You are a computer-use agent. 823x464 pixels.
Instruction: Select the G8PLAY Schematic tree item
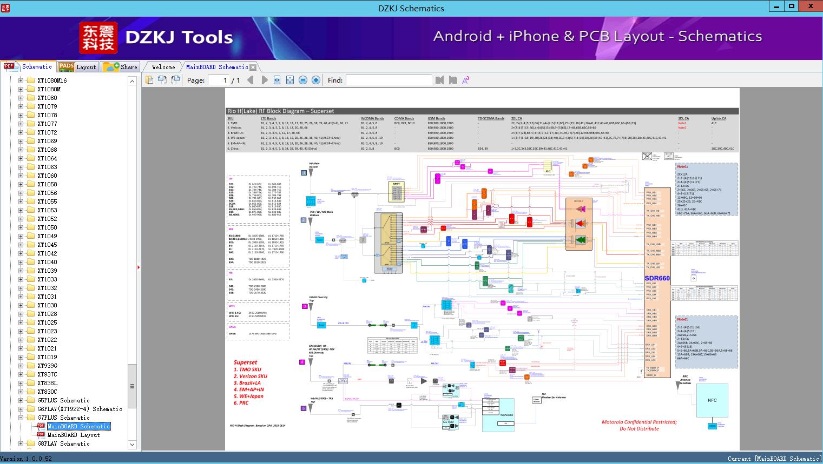pos(63,443)
